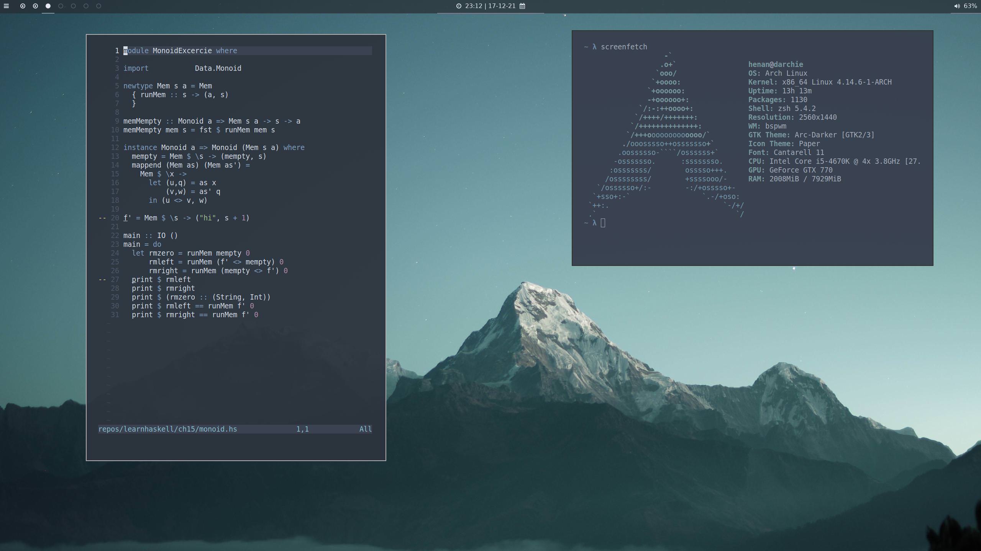Click "print $ rmright == runMem f' 0"
This screenshot has width=981, height=551.
point(195,315)
